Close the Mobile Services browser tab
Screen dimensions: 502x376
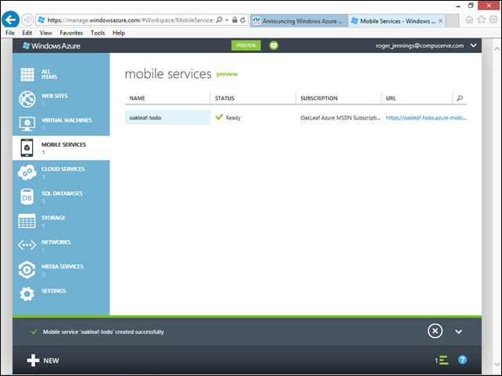pyautogui.click(x=440, y=21)
